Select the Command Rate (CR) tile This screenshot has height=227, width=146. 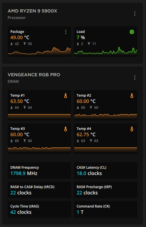106,209
